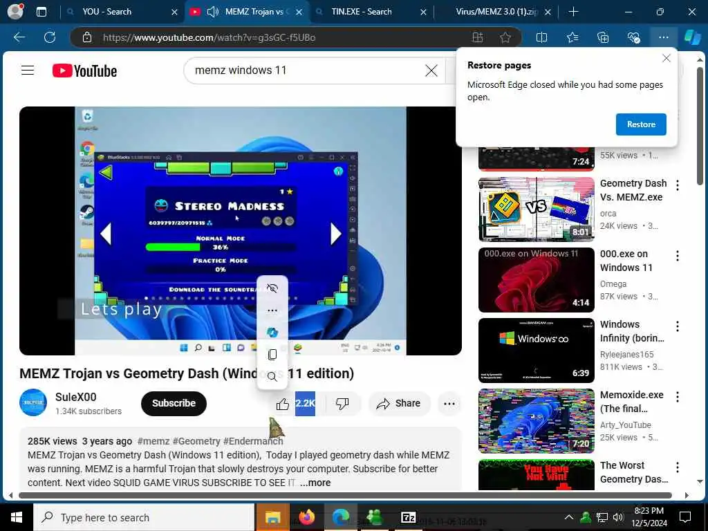Like the video with thumbs up
708x531 pixels.
[283, 404]
